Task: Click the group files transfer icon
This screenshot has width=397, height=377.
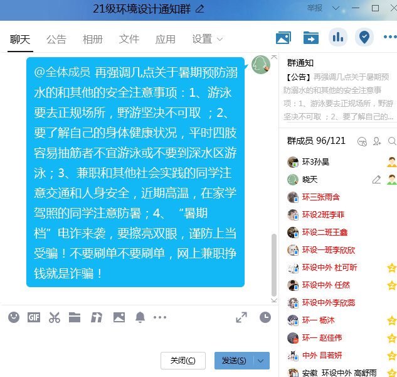Action: (x=310, y=37)
